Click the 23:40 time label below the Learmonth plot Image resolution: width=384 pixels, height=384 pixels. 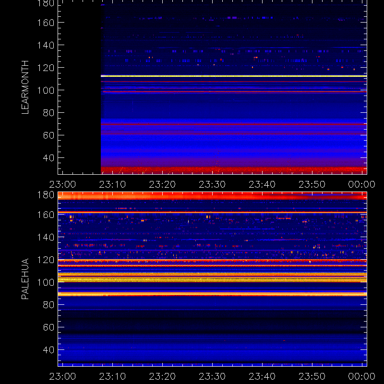(262, 184)
